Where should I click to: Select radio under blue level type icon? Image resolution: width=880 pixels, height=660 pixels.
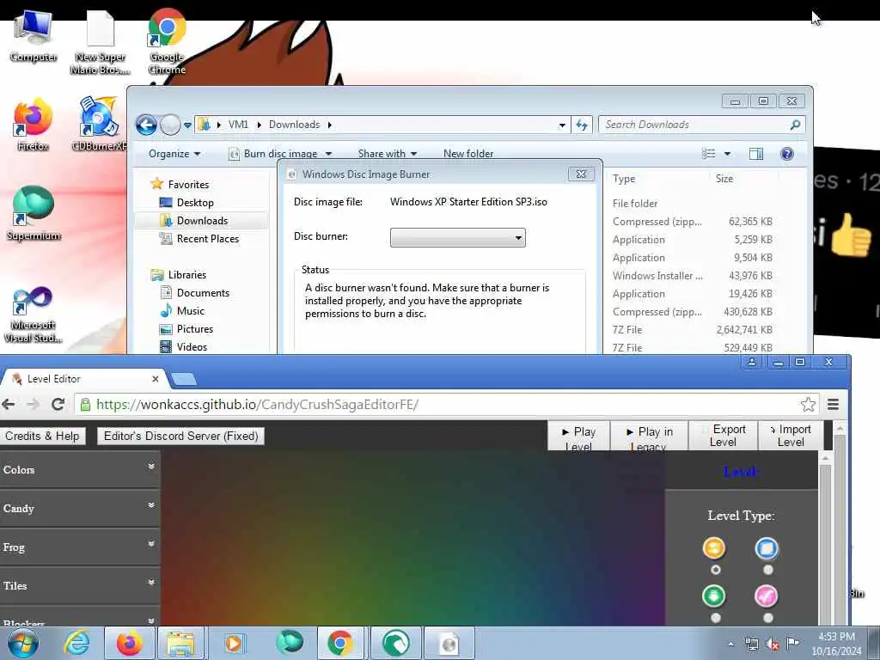pyautogui.click(x=767, y=570)
